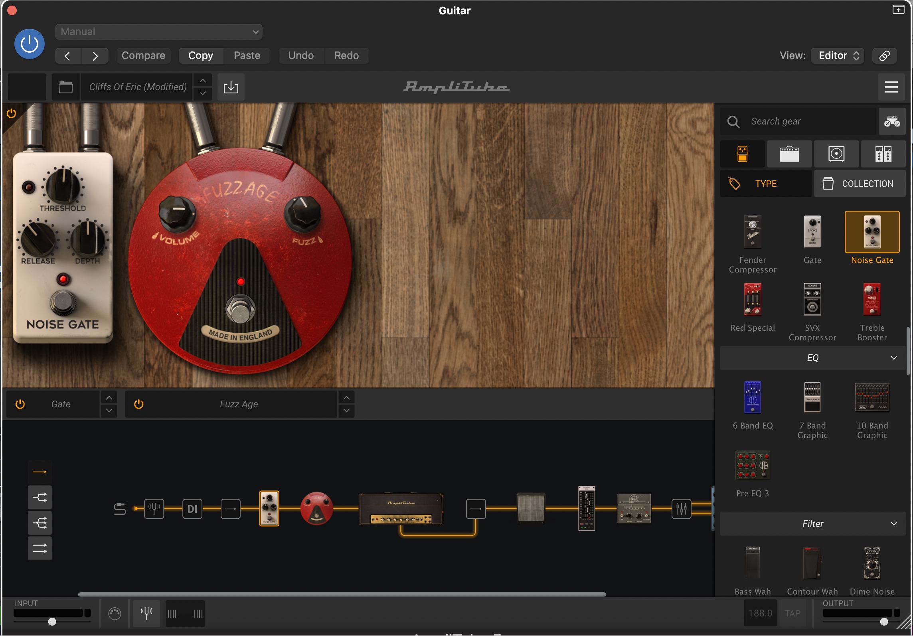Open the Manual preset dropdown
This screenshot has width=913, height=636.
158,32
